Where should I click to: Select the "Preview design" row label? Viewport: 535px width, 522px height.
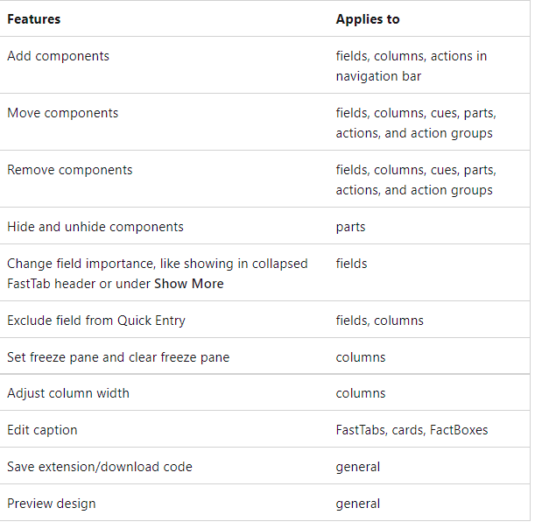(52, 504)
